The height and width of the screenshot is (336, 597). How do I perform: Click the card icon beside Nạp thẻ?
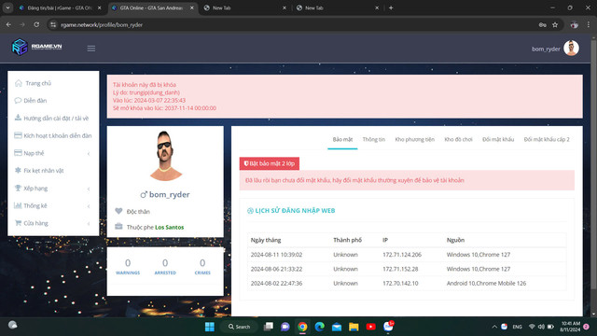[18, 153]
